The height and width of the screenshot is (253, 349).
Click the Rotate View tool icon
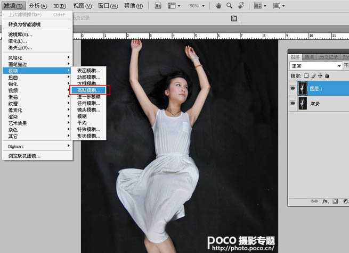click(241, 5)
